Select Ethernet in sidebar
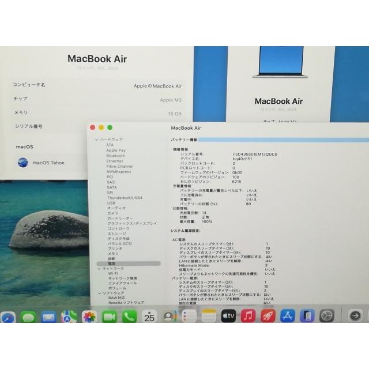This screenshot has width=369, height=369. [x=115, y=161]
